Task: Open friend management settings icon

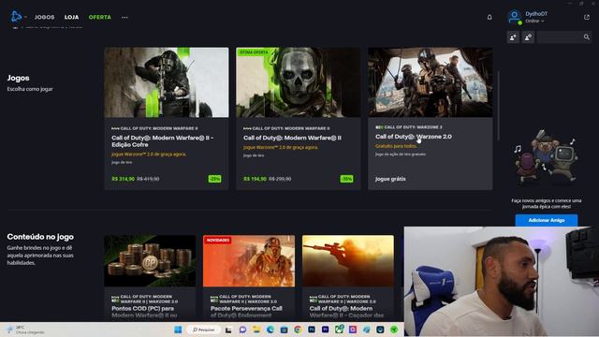Action: coord(528,37)
